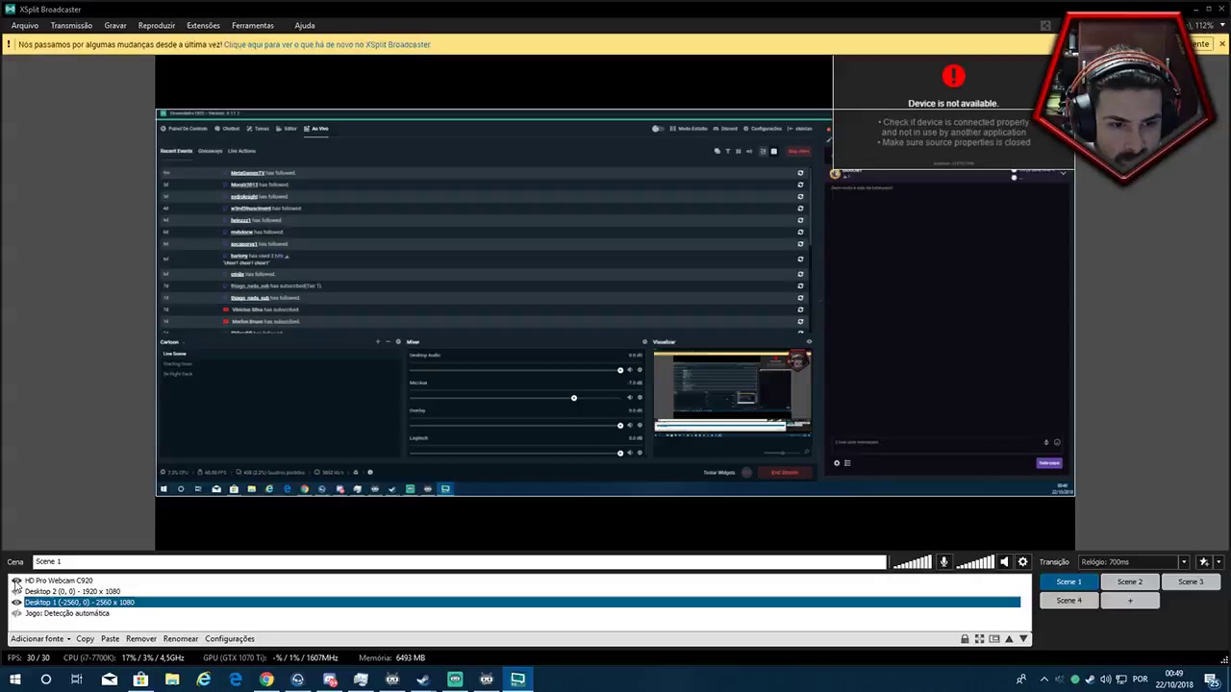Mute the microphone icon
The width and height of the screenshot is (1231, 692).
943,562
